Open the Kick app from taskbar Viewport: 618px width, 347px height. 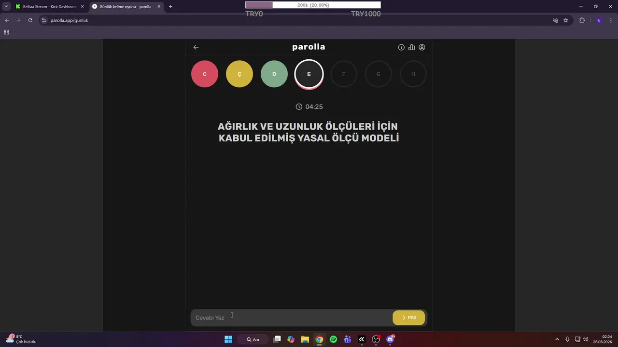point(362,339)
